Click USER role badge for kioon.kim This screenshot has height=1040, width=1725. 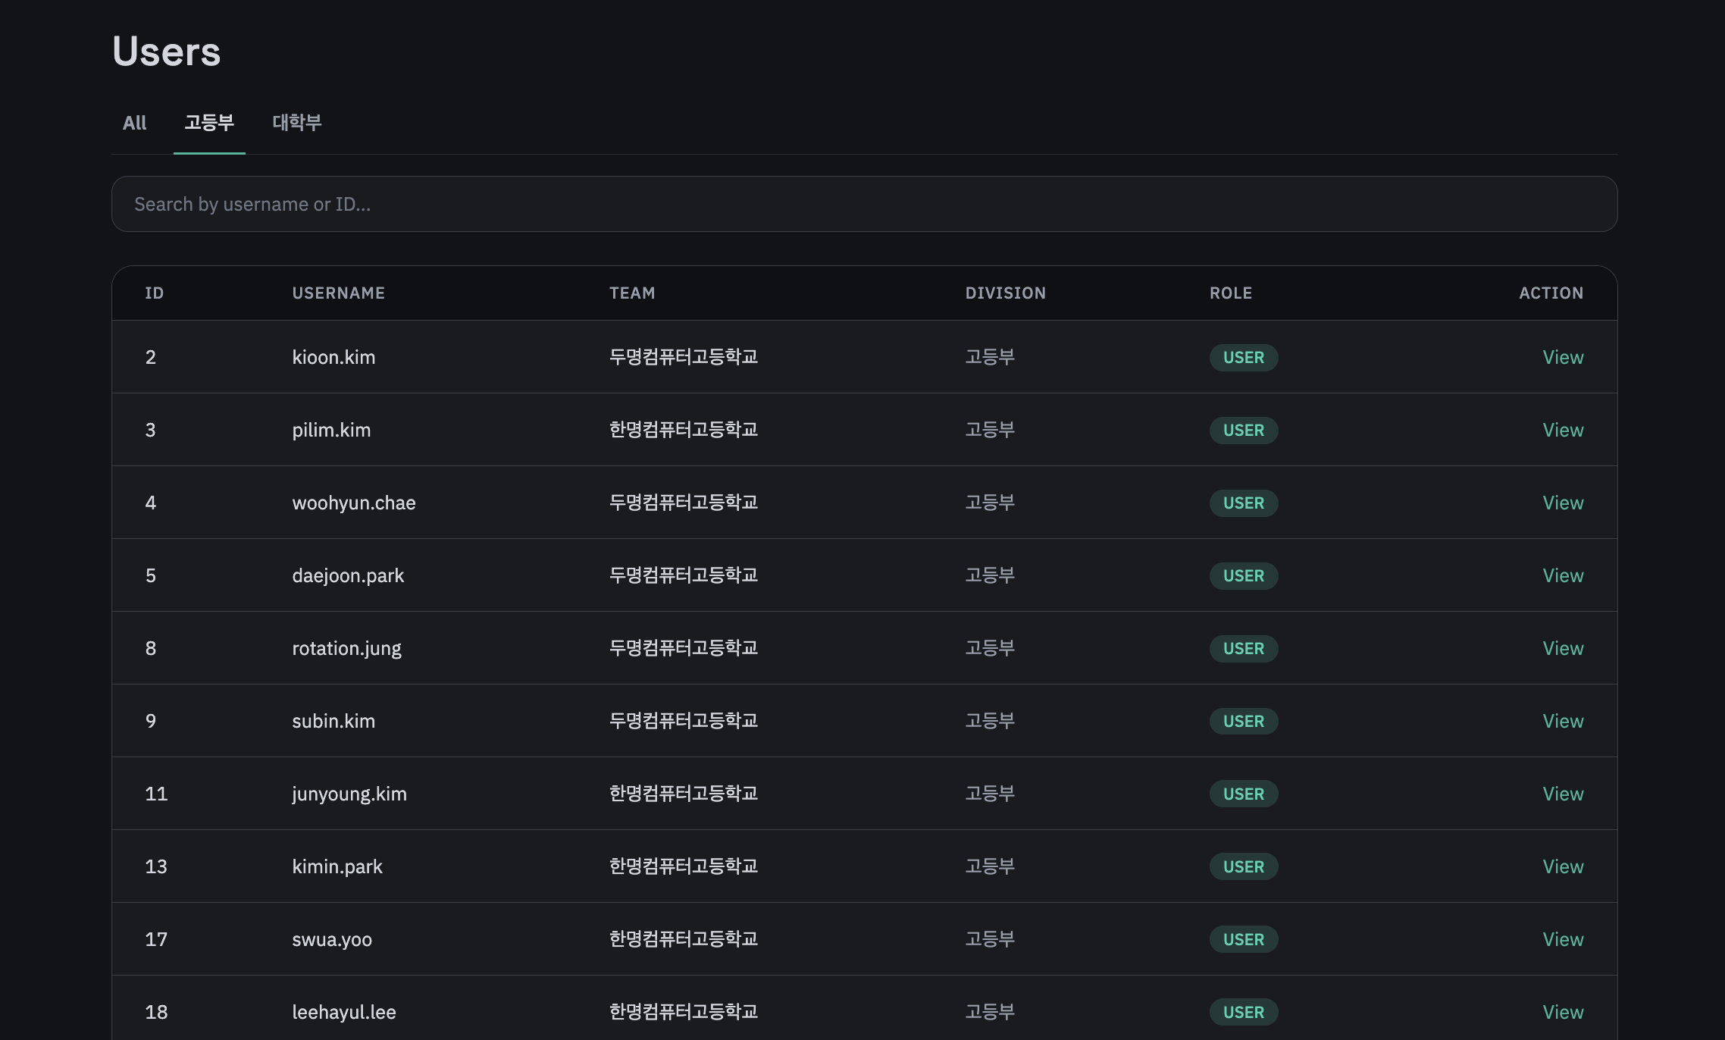click(1243, 358)
